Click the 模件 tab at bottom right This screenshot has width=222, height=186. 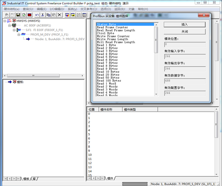pyautogui.click(x=110, y=178)
